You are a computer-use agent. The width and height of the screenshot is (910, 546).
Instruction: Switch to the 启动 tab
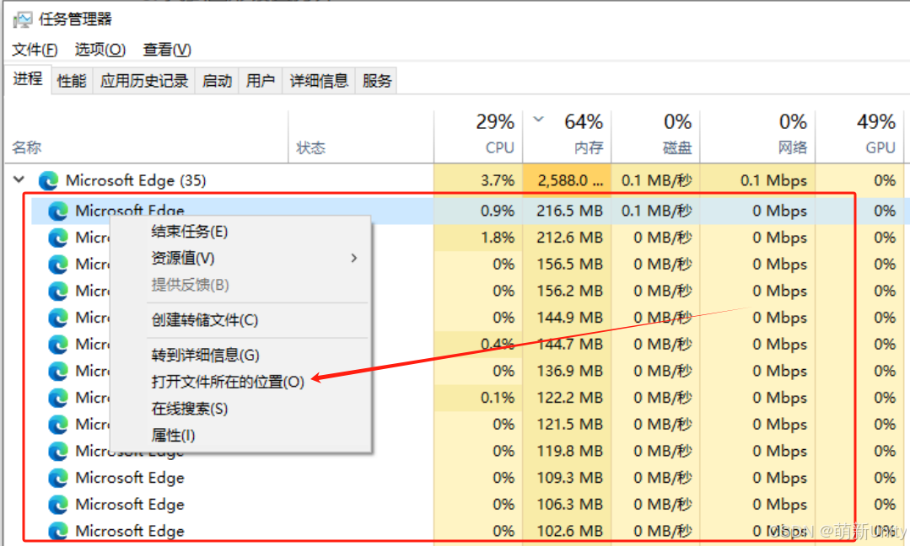point(217,81)
